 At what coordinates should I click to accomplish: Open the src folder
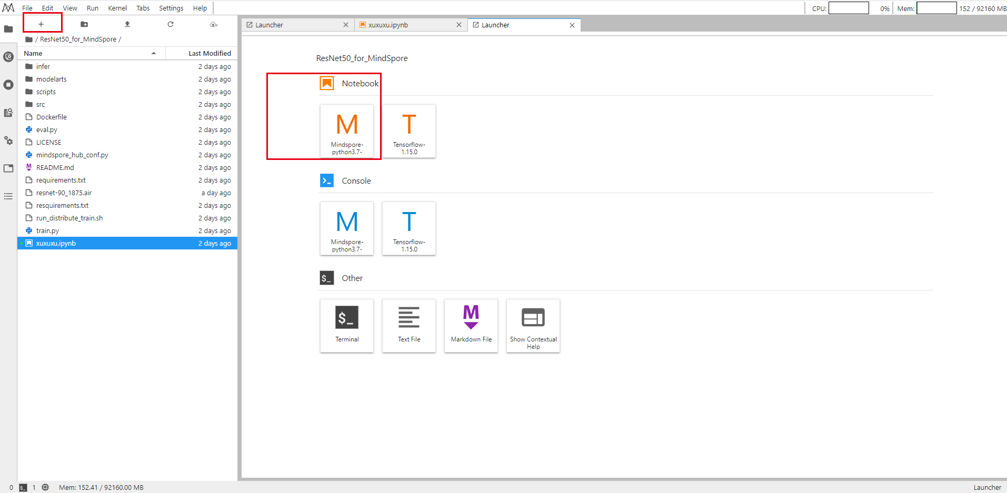pos(127,104)
